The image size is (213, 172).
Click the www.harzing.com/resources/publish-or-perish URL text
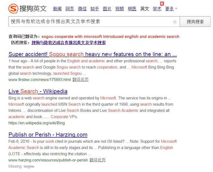(48, 160)
